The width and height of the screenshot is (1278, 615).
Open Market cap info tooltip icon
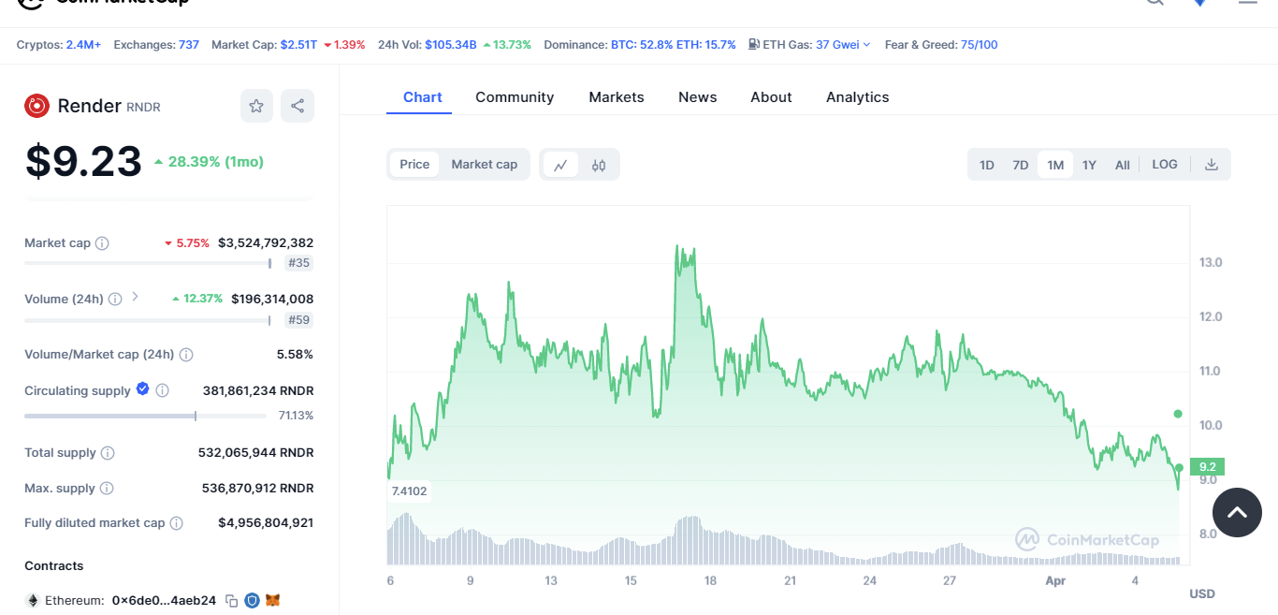[x=102, y=243]
